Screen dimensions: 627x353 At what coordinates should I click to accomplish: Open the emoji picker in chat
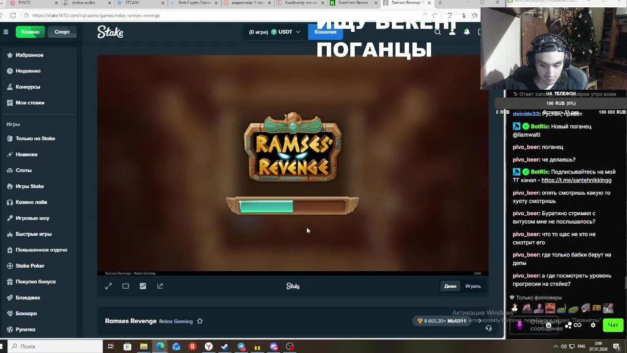(549, 325)
